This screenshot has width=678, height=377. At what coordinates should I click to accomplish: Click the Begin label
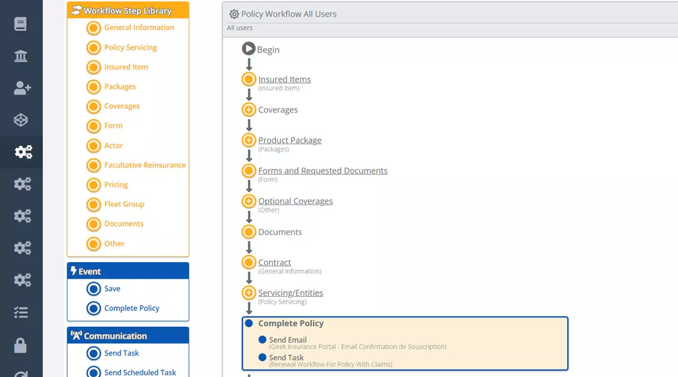[268, 50]
